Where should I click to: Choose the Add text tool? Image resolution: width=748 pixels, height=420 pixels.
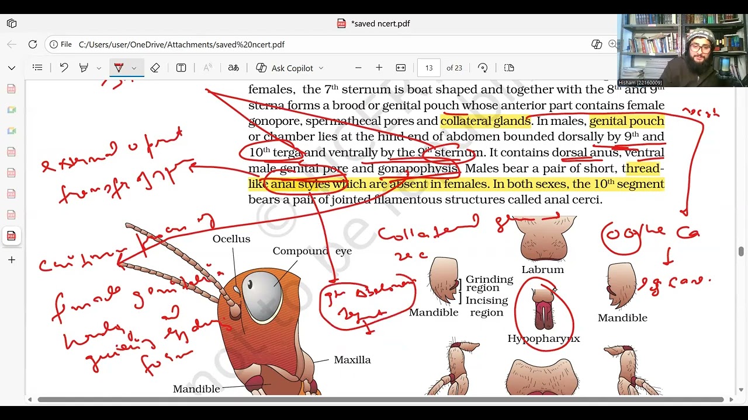click(181, 68)
